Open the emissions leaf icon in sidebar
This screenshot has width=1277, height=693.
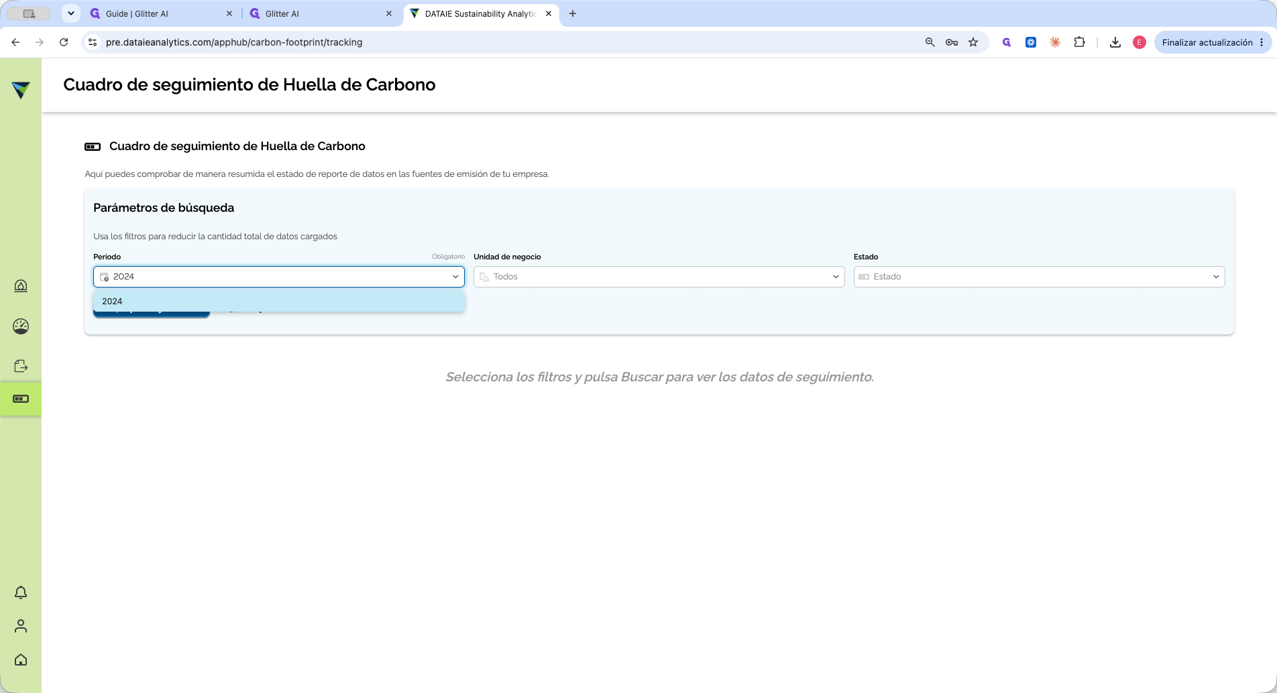tap(21, 286)
